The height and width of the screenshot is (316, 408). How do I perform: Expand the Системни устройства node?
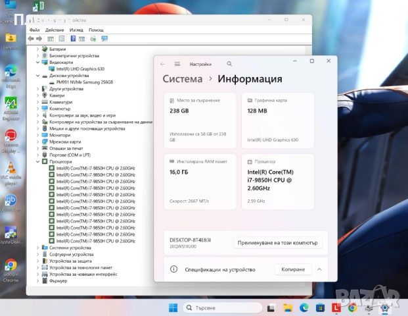pyautogui.click(x=37, y=248)
